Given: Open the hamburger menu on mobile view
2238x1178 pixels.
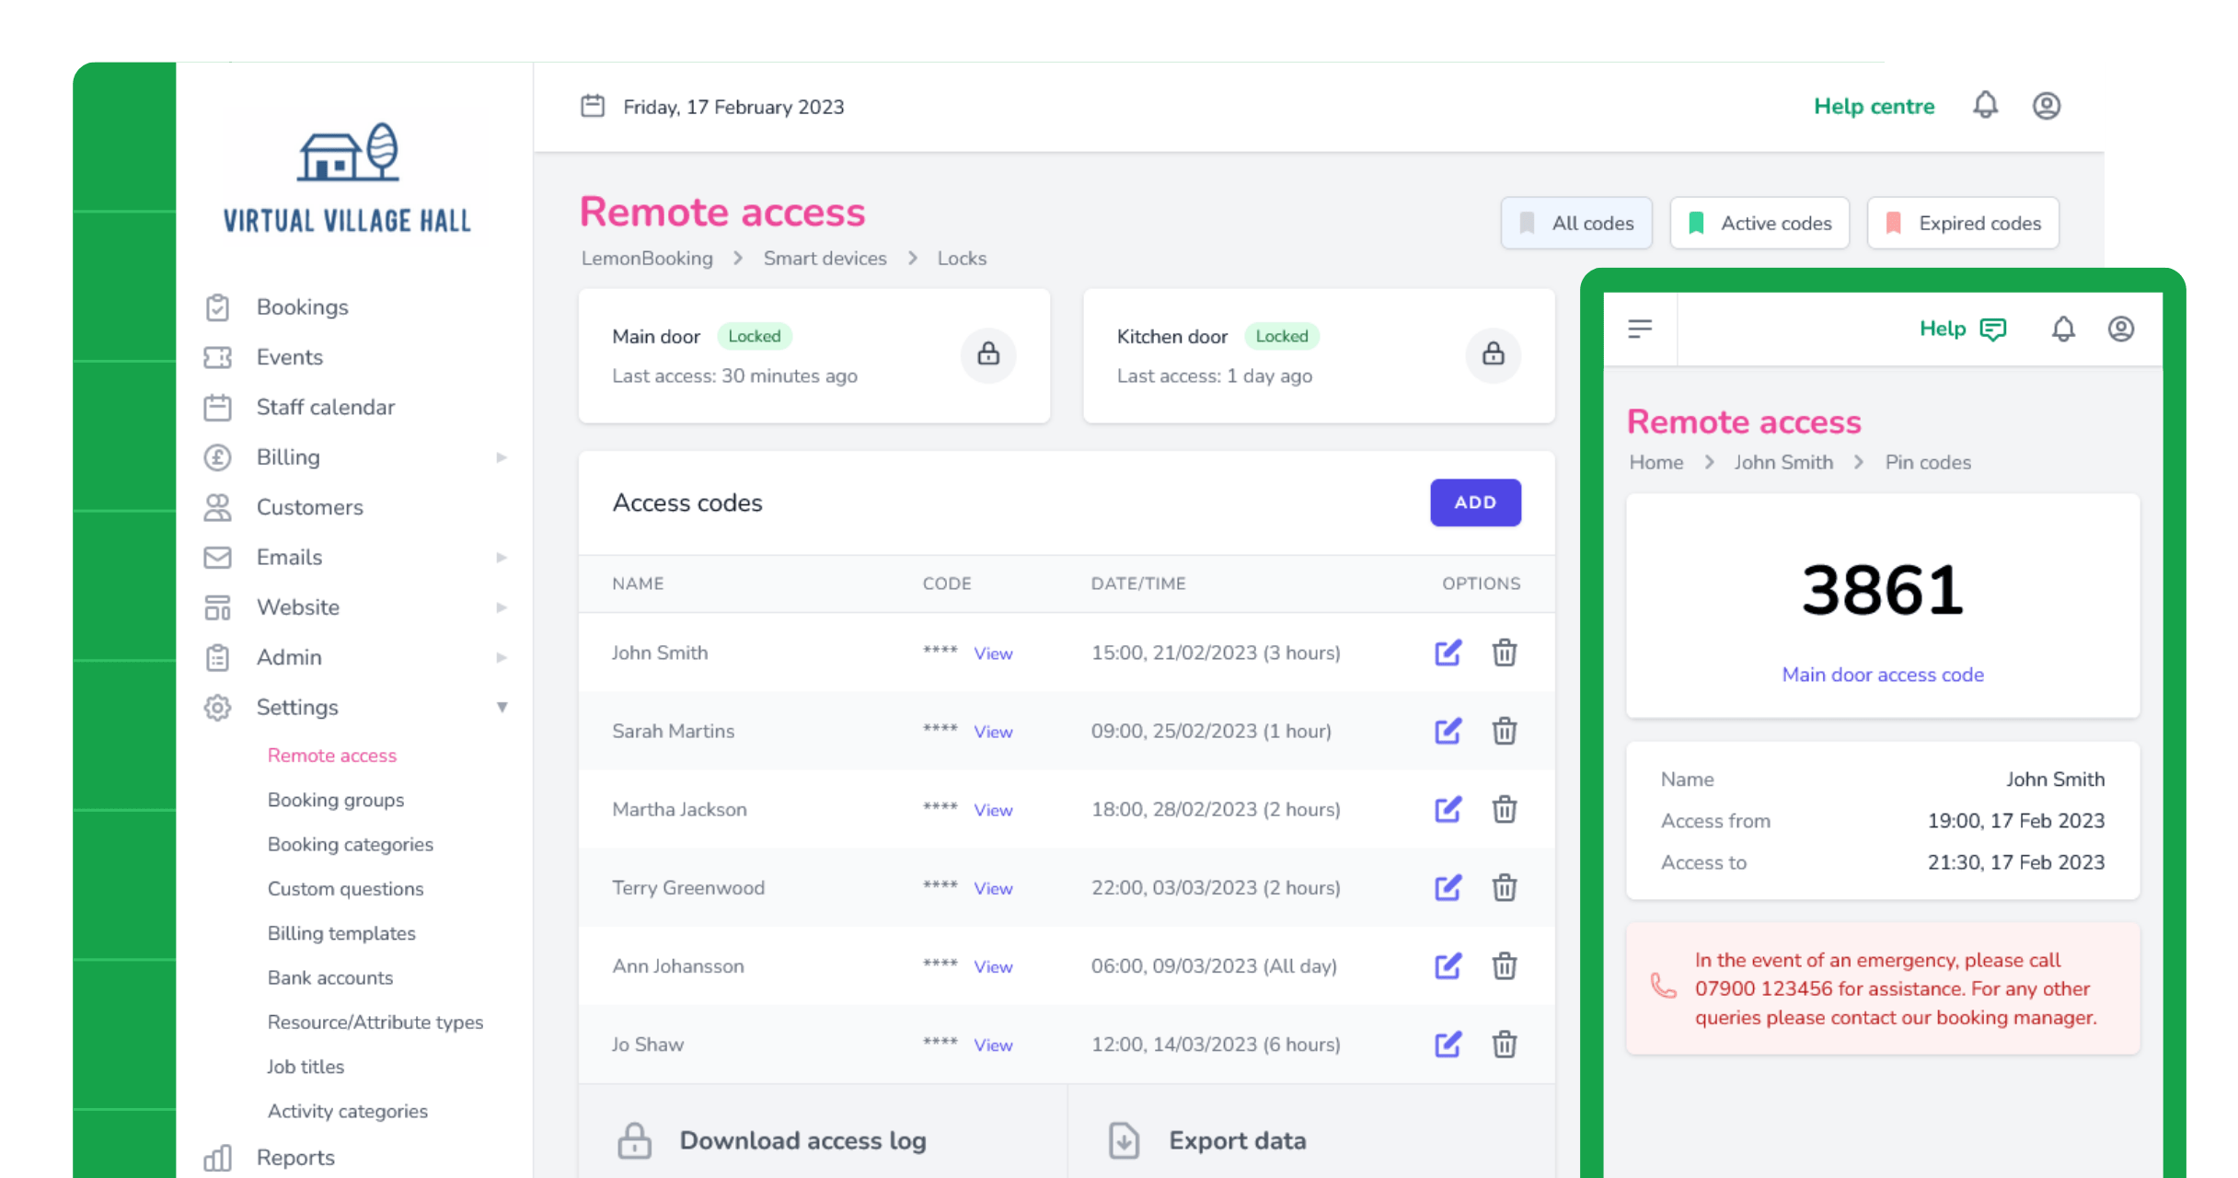Looking at the screenshot, I should point(1639,329).
